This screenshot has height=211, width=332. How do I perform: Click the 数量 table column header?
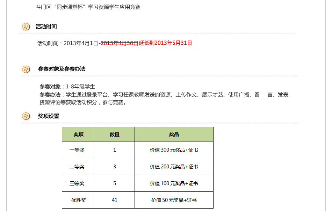(x=115, y=134)
